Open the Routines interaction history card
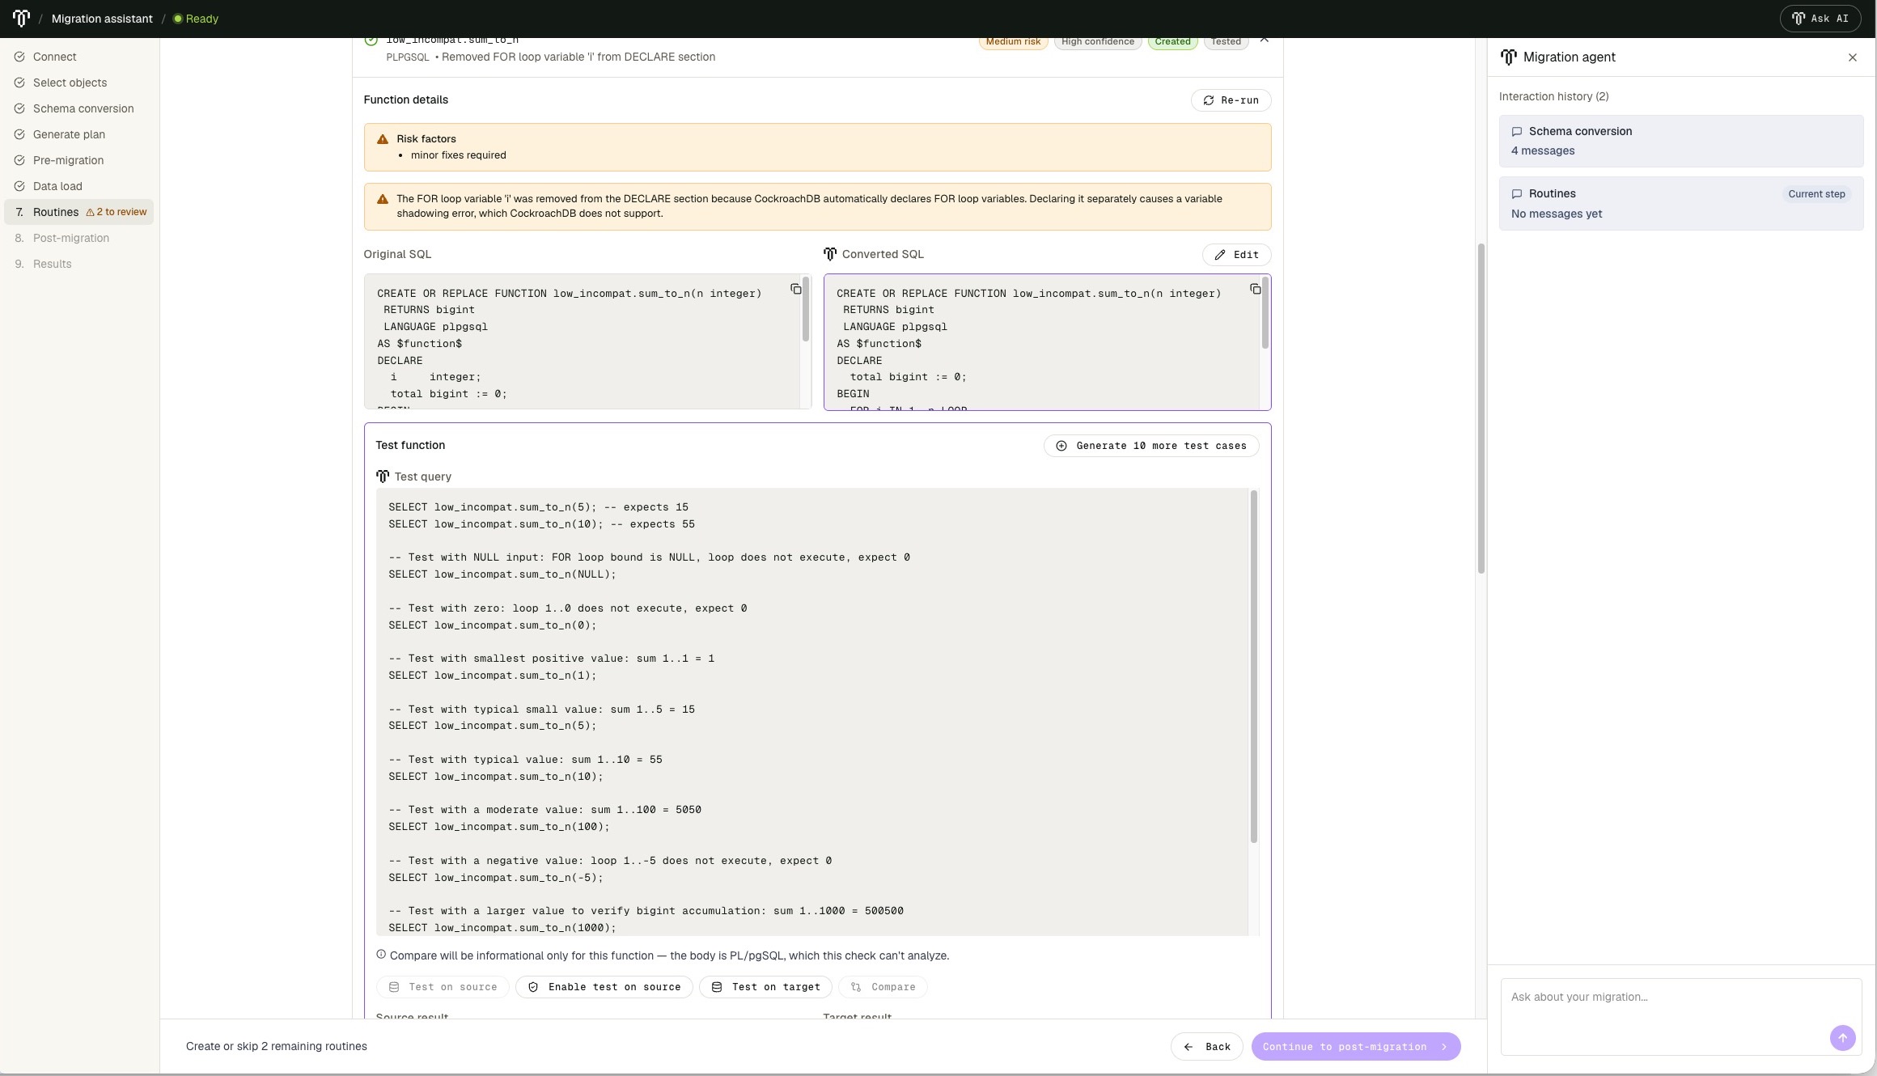The image size is (1877, 1076). [1681, 204]
